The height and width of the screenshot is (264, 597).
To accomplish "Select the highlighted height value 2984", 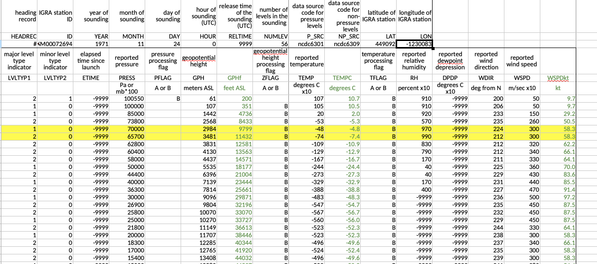I will pos(200,128).
